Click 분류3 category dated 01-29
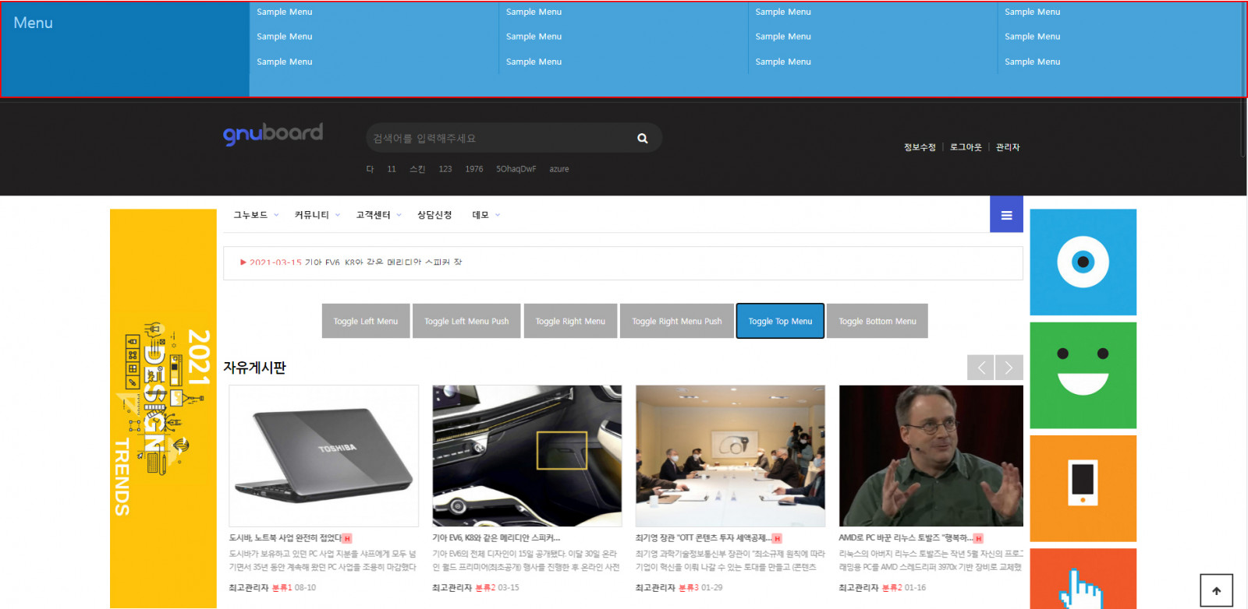Image resolution: width=1248 pixels, height=609 pixels. click(689, 588)
